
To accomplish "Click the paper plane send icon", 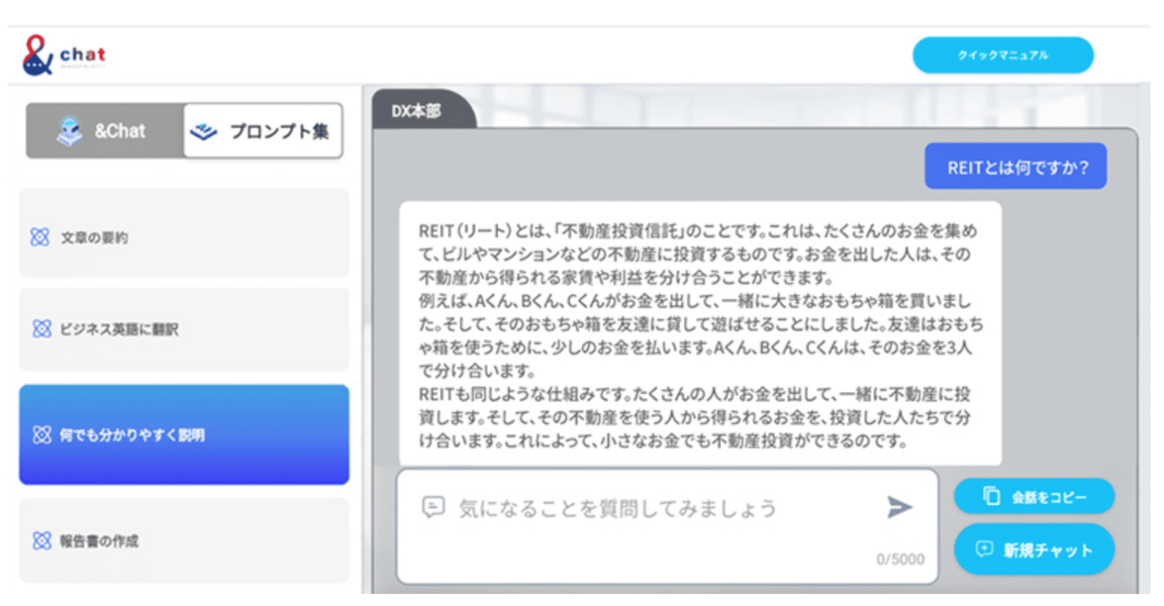I will point(899,508).
